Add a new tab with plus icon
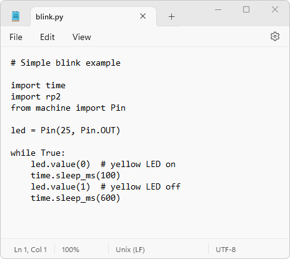This screenshot has width=290, height=259. pos(171,17)
